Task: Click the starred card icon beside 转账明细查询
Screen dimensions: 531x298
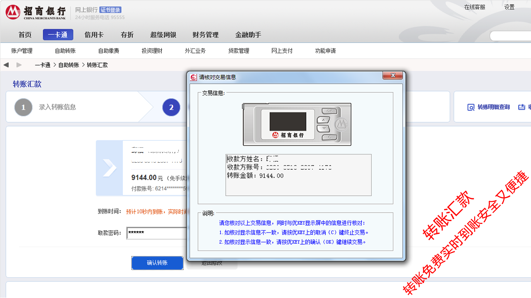Action: coord(521,107)
